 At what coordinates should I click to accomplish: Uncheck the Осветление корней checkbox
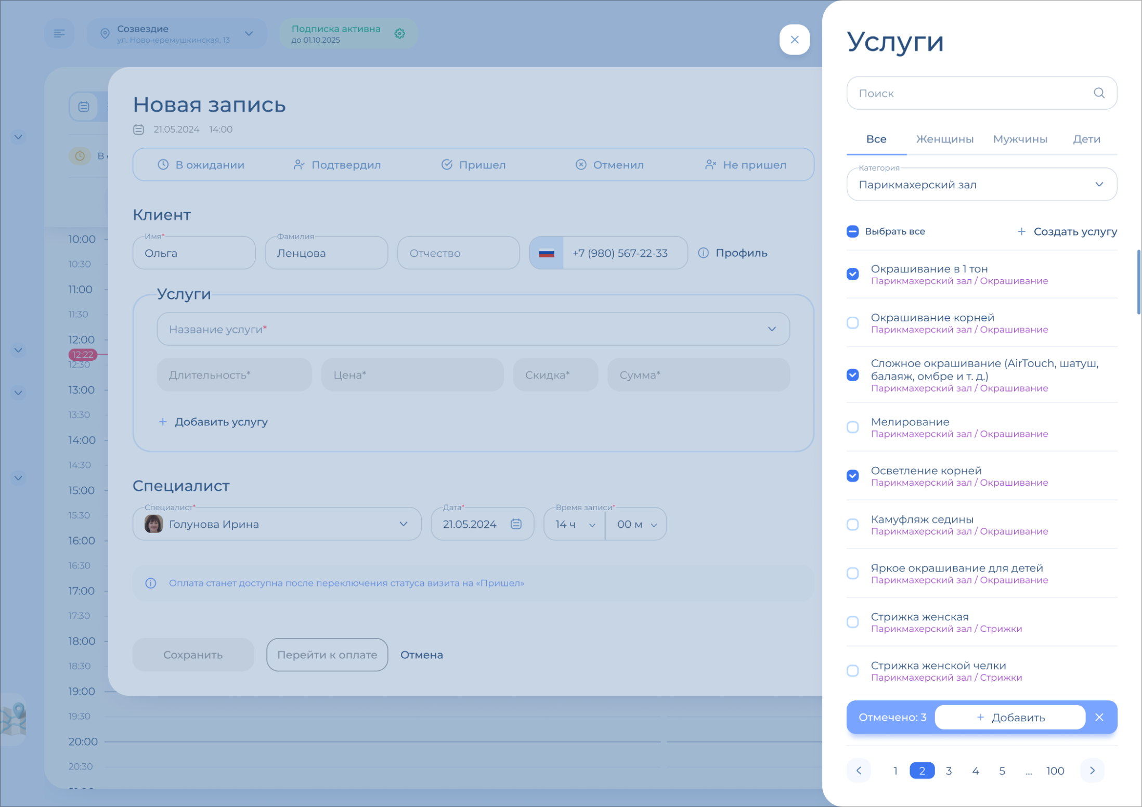[x=853, y=476]
